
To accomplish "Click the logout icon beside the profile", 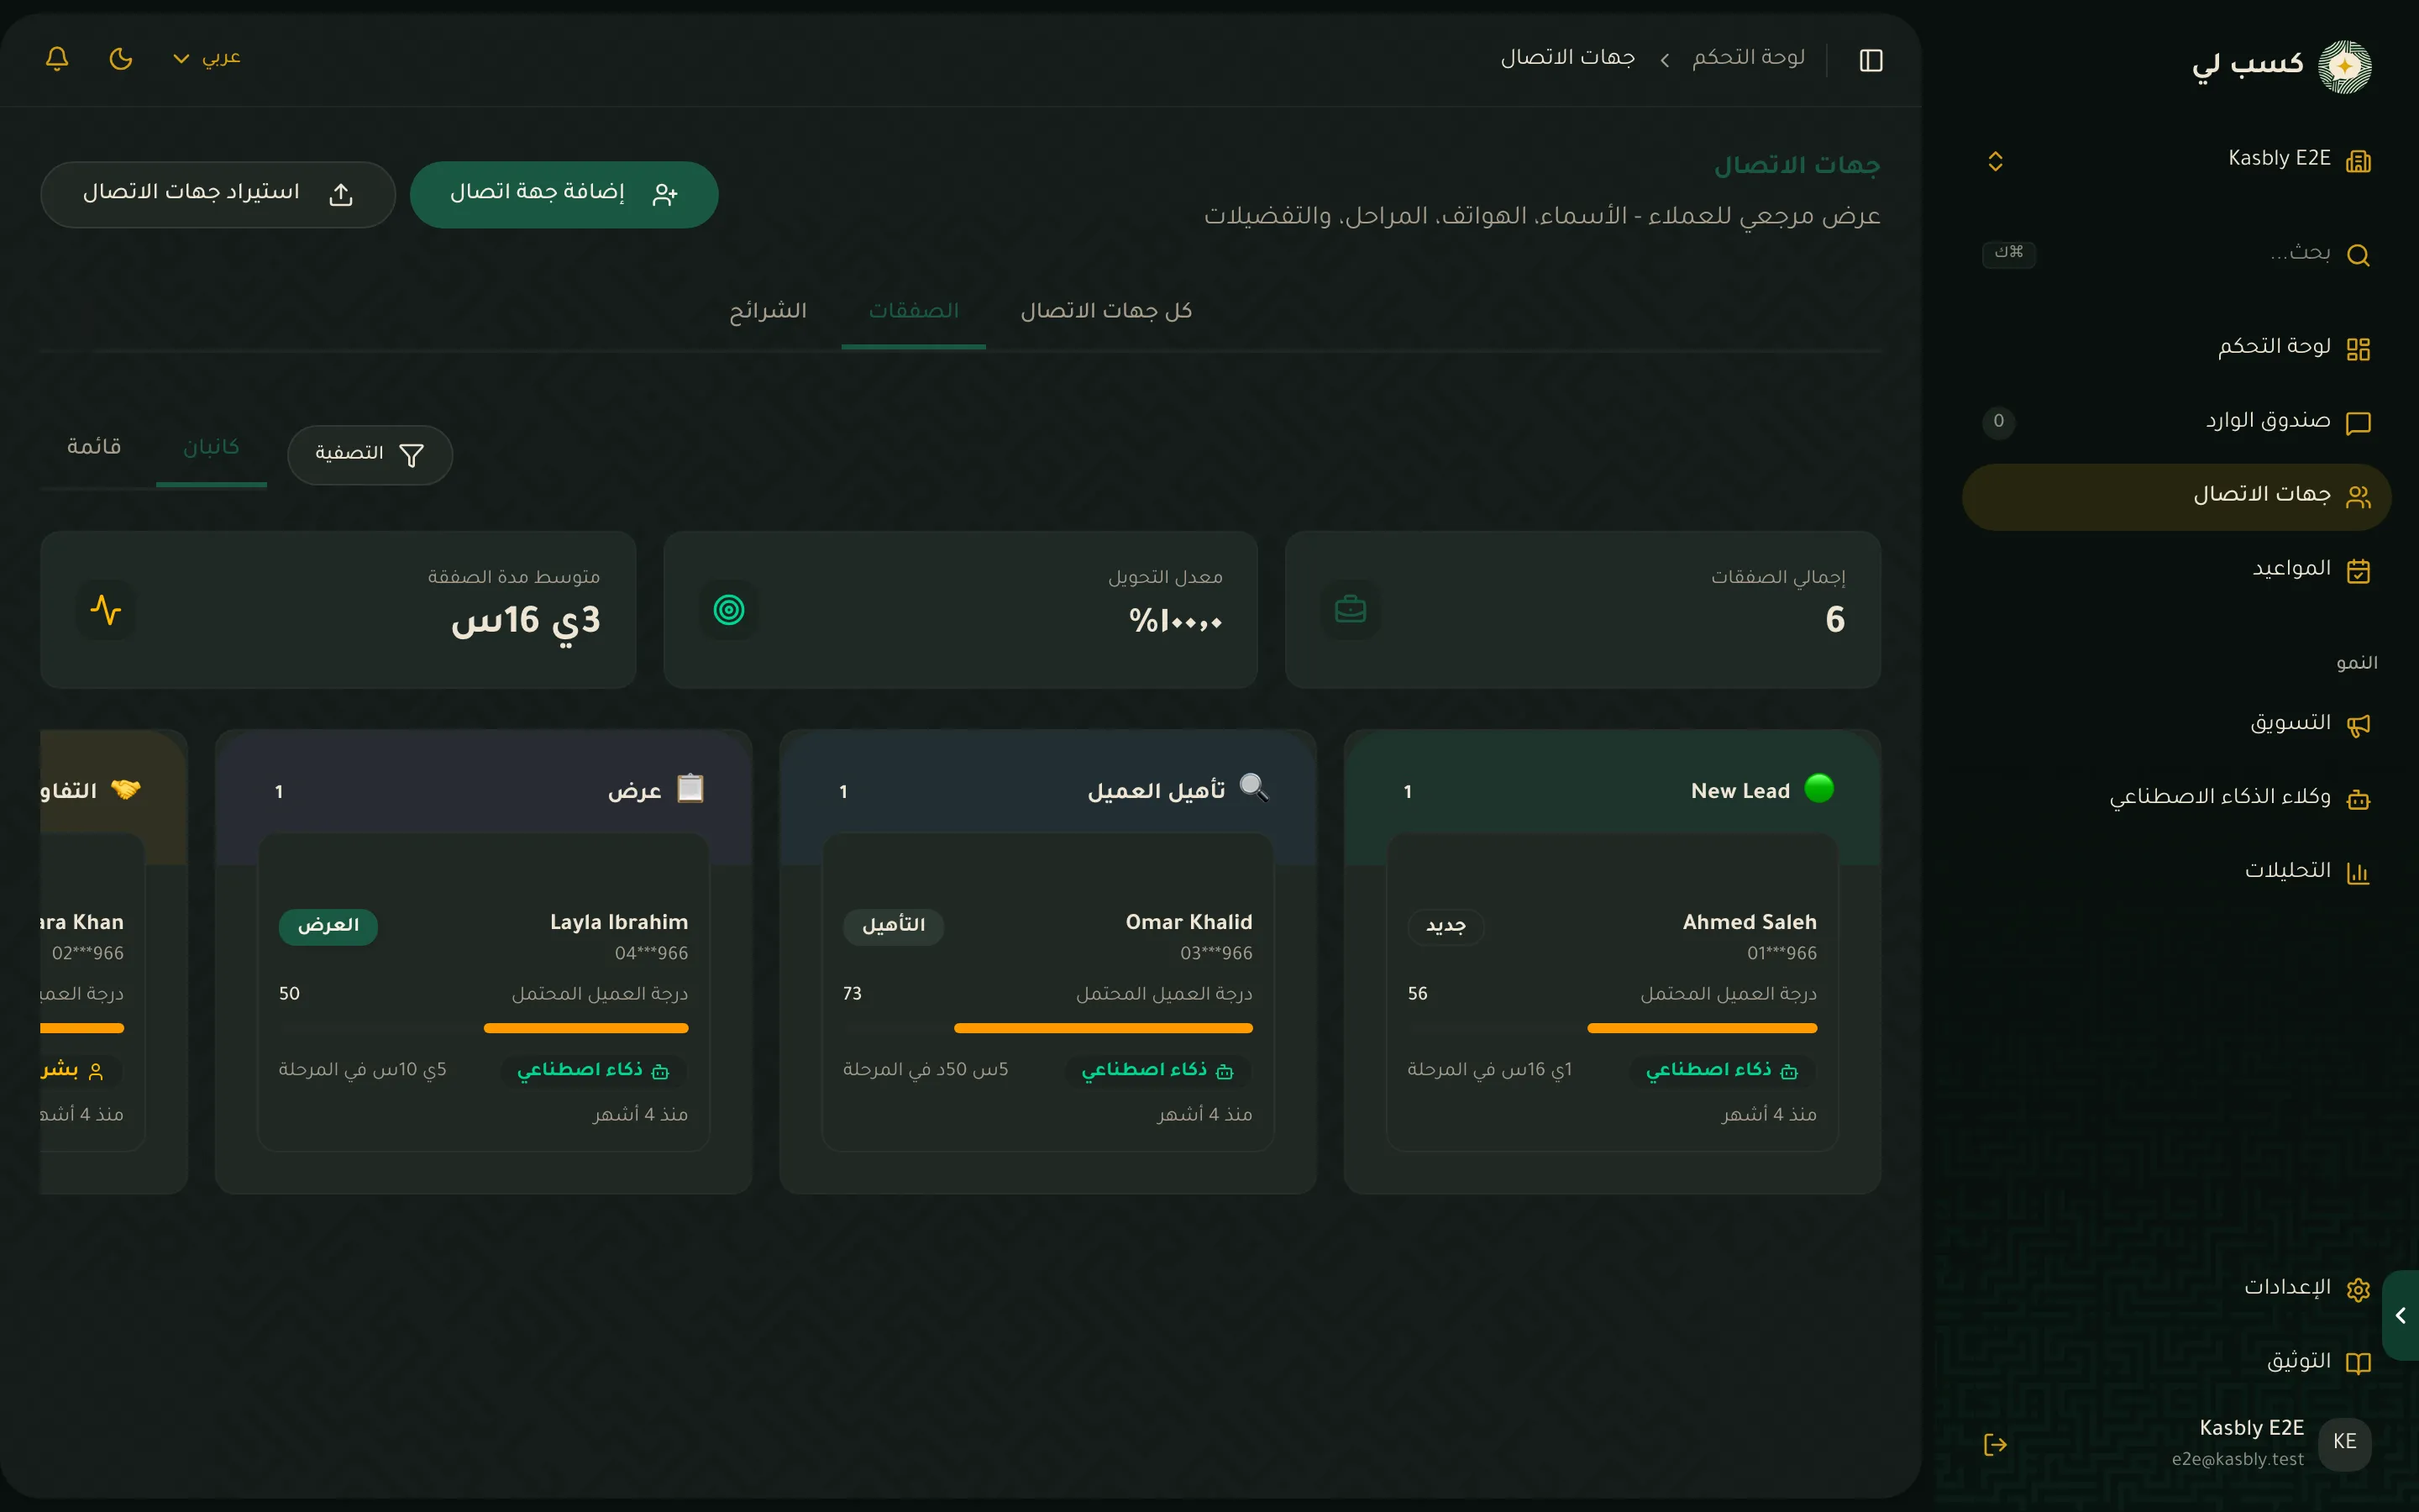I will [x=1995, y=1444].
